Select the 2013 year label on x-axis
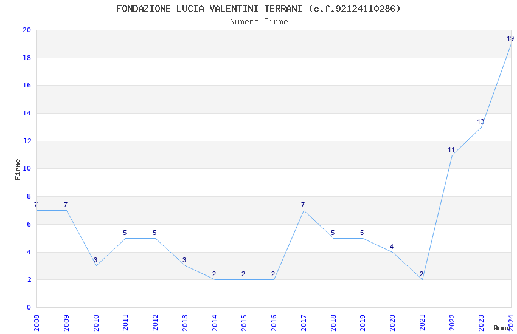The height and width of the screenshot is (334, 517). [x=185, y=322]
